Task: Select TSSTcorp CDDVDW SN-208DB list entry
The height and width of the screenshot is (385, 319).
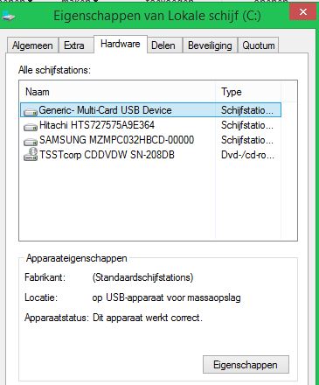Action: click(x=150, y=155)
